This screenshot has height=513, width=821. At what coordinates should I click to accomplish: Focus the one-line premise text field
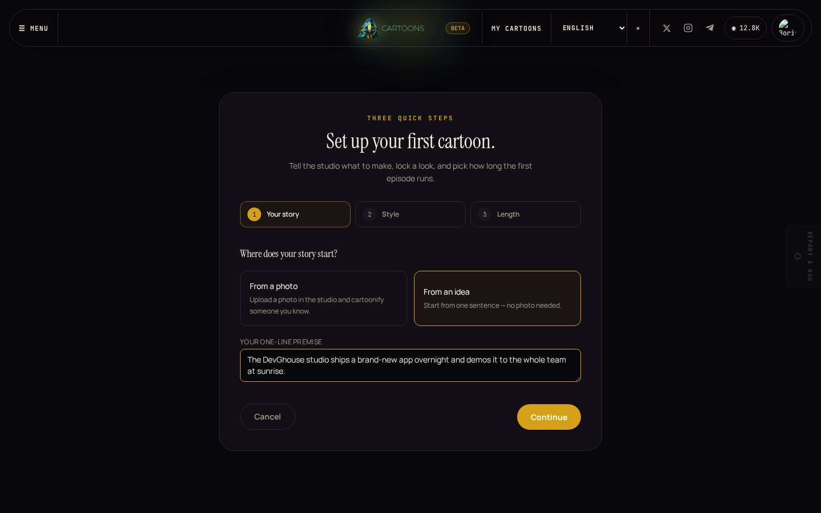[x=410, y=365]
